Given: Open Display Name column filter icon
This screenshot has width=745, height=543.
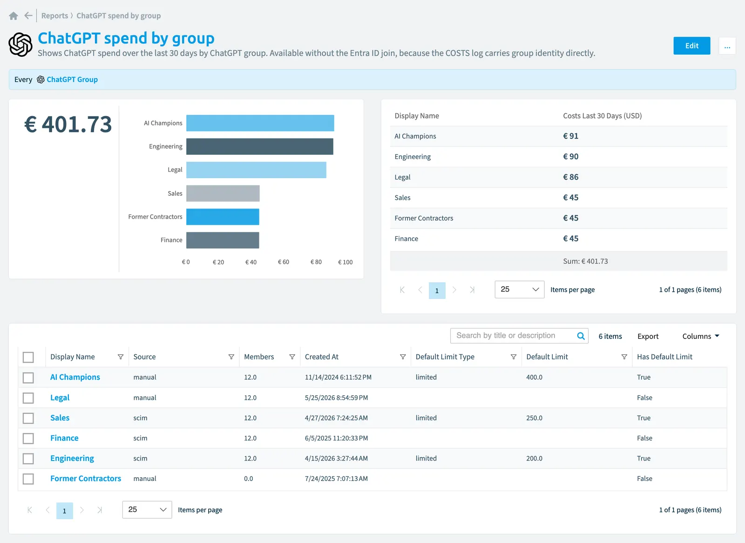Looking at the screenshot, I should coord(121,357).
